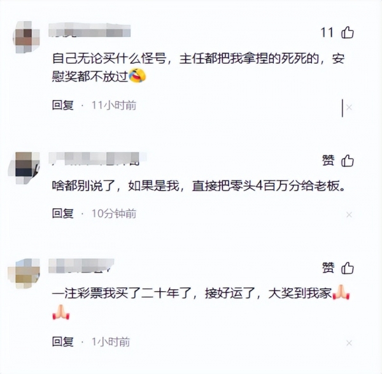Reply to the comment posted 1小时前
382x374 pixels.
click(63, 342)
